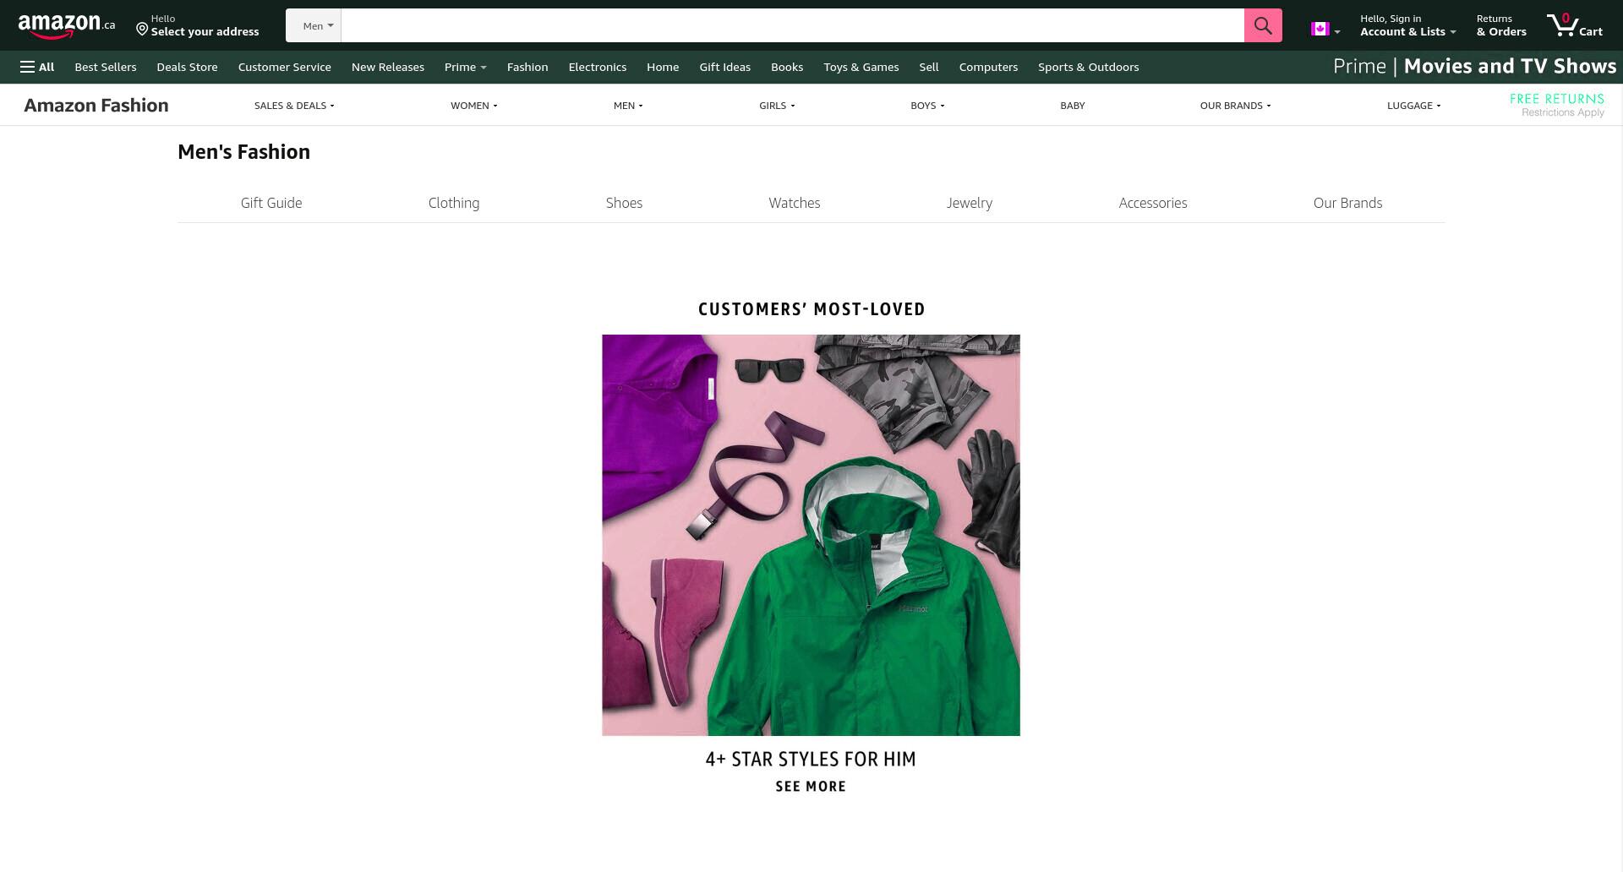Screen dimensions: 1623x872
Task: Click the magnifying glass search button
Action: 1263,25
